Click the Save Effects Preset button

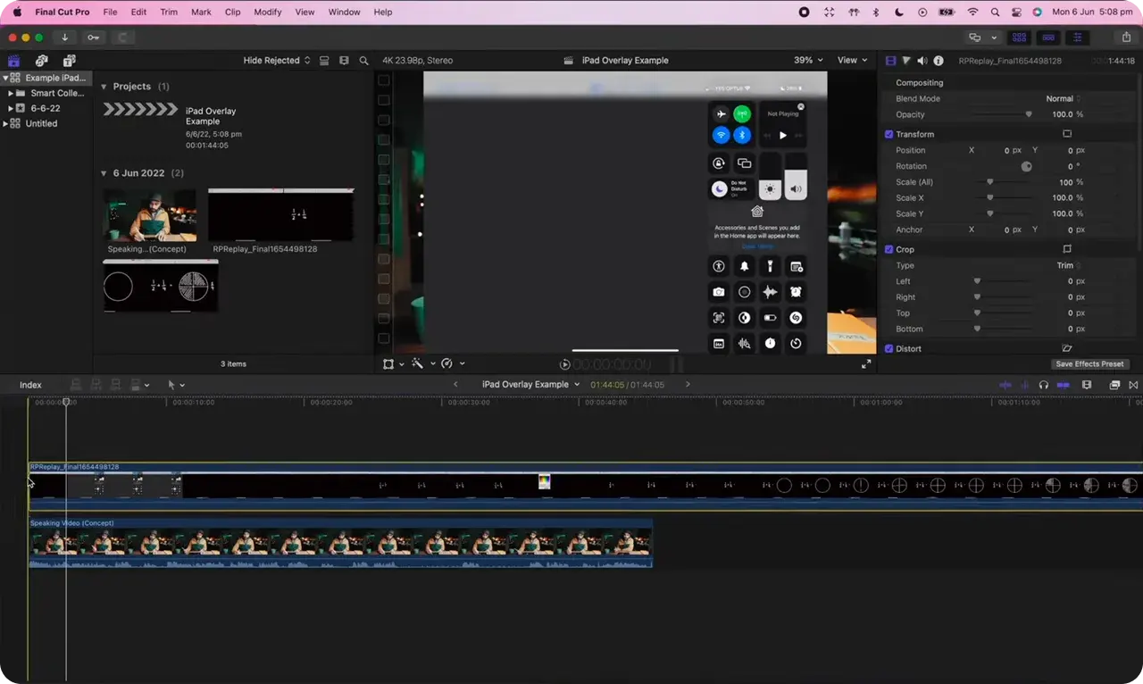click(1089, 364)
